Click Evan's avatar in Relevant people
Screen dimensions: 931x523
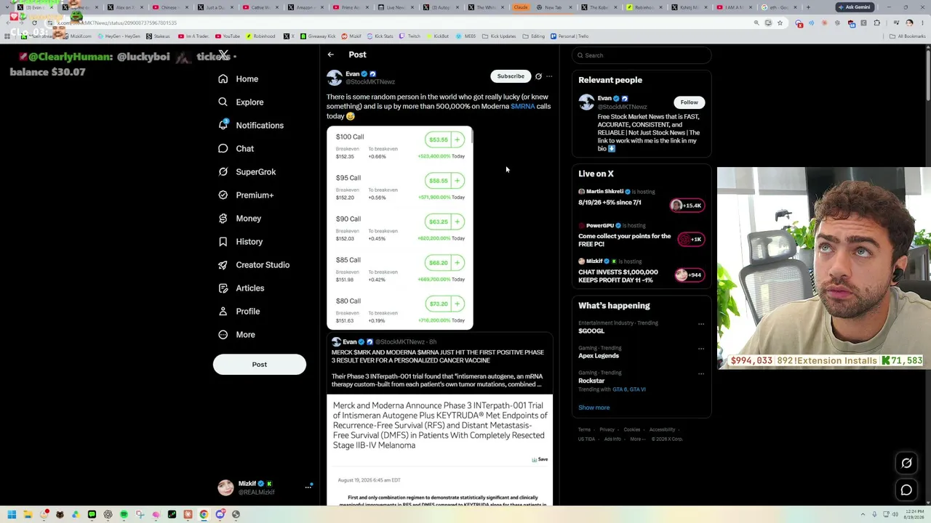(x=587, y=102)
